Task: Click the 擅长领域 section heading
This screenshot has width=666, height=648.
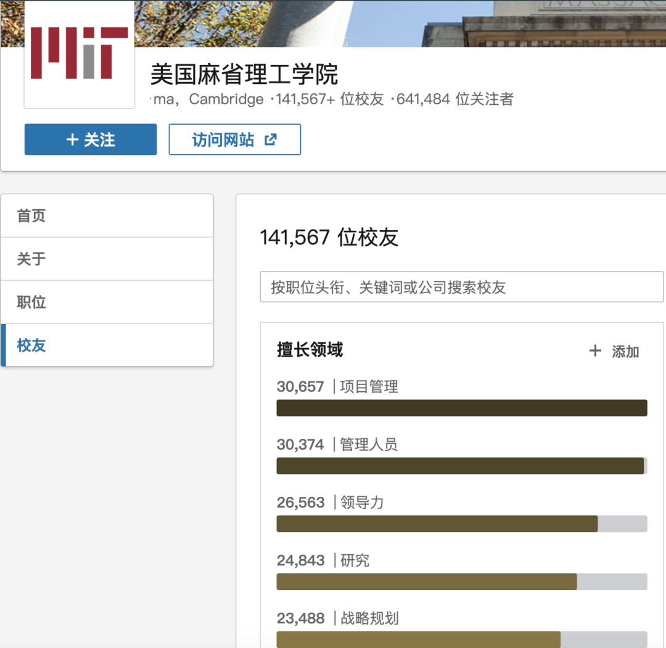Action: click(x=310, y=350)
